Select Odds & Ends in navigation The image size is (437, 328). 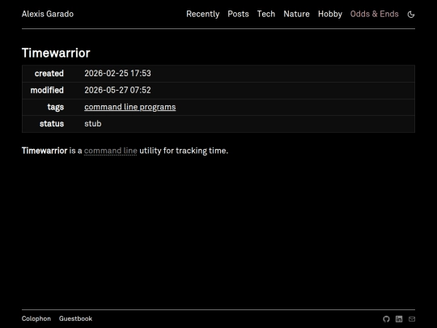[x=374, y=14]
